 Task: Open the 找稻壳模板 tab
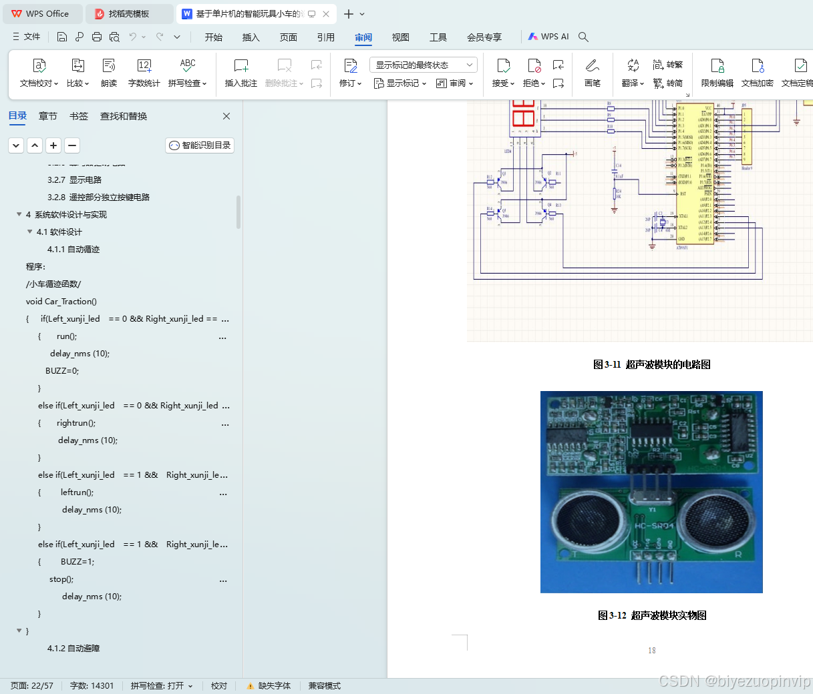(x=131, y=13)
